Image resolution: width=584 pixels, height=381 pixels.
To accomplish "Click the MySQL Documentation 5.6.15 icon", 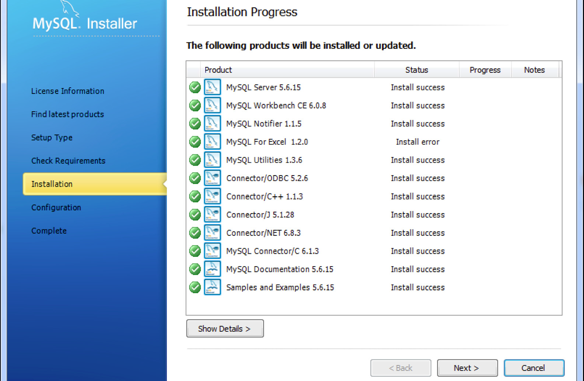I will [212, 269].
